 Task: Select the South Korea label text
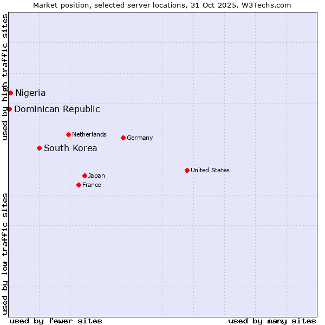point(70,148)
